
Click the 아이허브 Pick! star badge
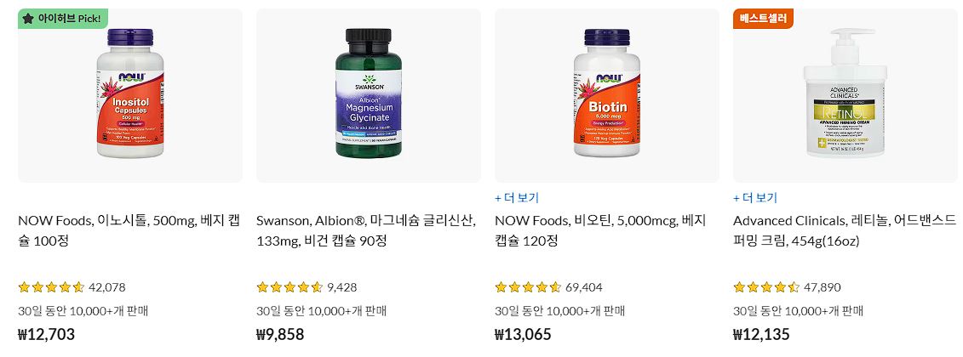(x=63, y=19)
